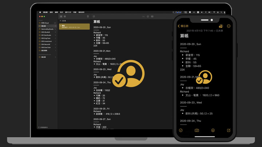Select the 005.ExecTask folder

click(x=47, y=48)
